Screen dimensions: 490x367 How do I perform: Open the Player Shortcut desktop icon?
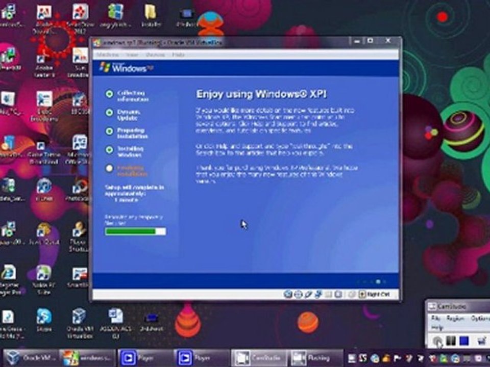78,237
